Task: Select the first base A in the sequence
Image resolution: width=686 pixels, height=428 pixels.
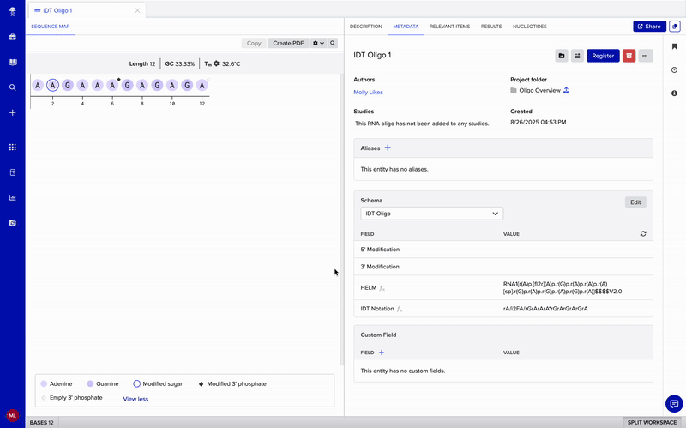Action: [38, 85]
